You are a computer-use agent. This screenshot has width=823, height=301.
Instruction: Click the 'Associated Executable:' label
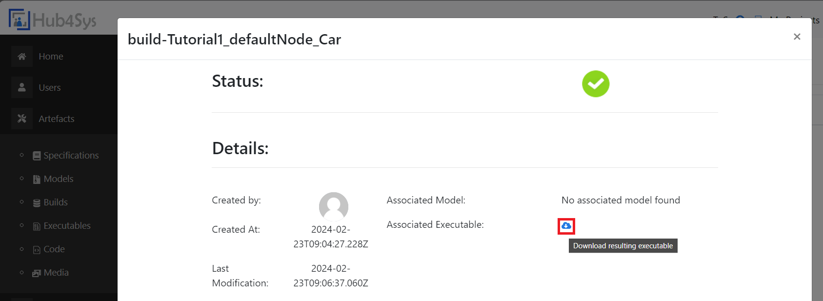(435, 225)
